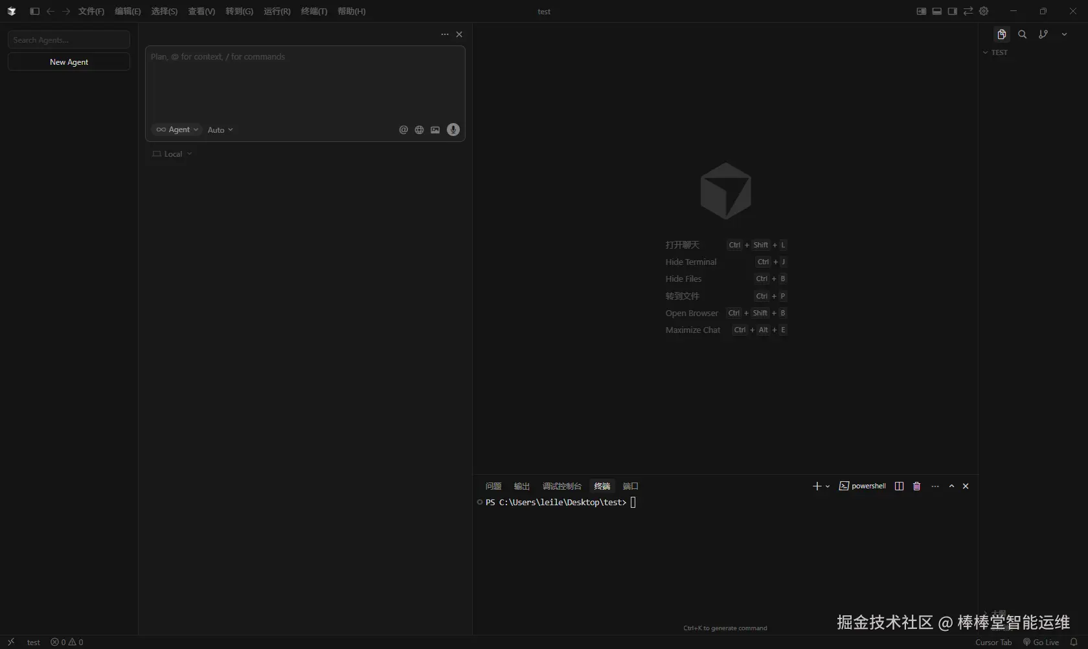Toggle the agents sidebar icon beside the logo

click(34, 11)
